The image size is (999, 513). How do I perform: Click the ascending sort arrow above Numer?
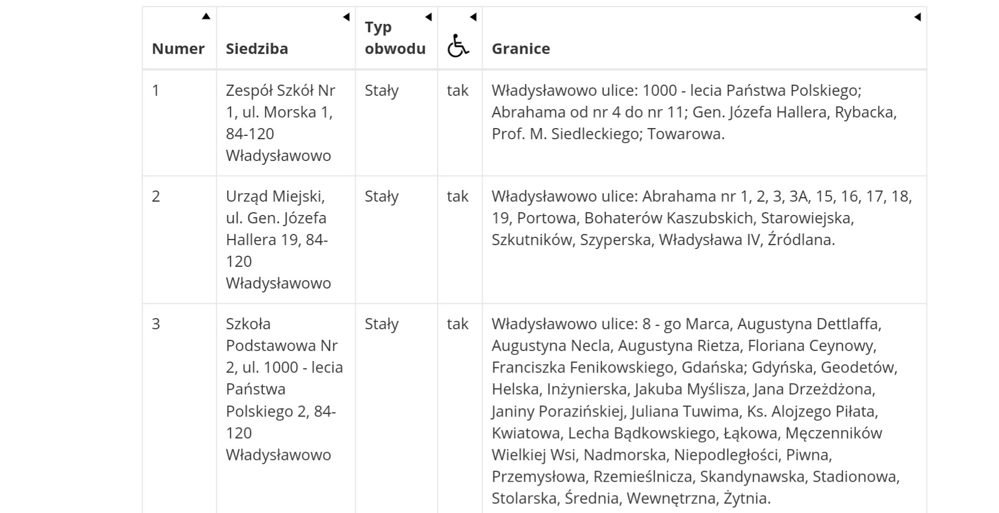tap(206, 16)
